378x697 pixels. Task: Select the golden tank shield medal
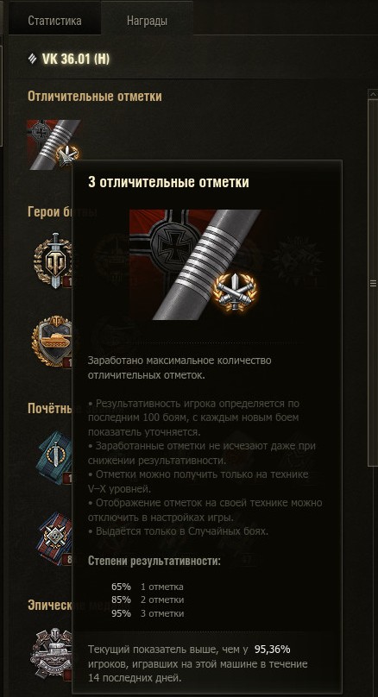[53, 341]
